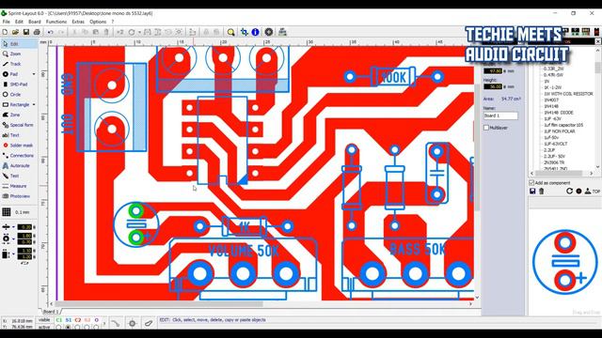Click the 0.1 mm grid size label

23,212
